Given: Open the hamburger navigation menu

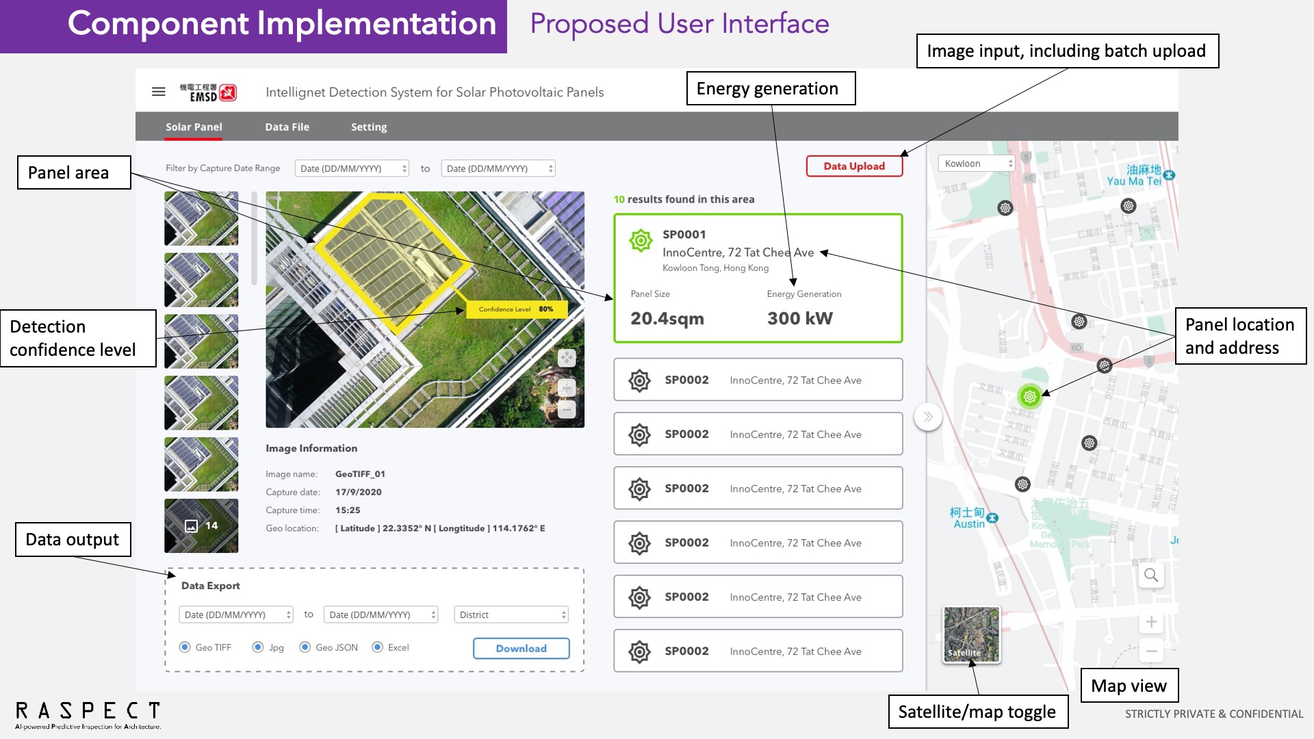Looking at the screenshot, I should point(158,91).
